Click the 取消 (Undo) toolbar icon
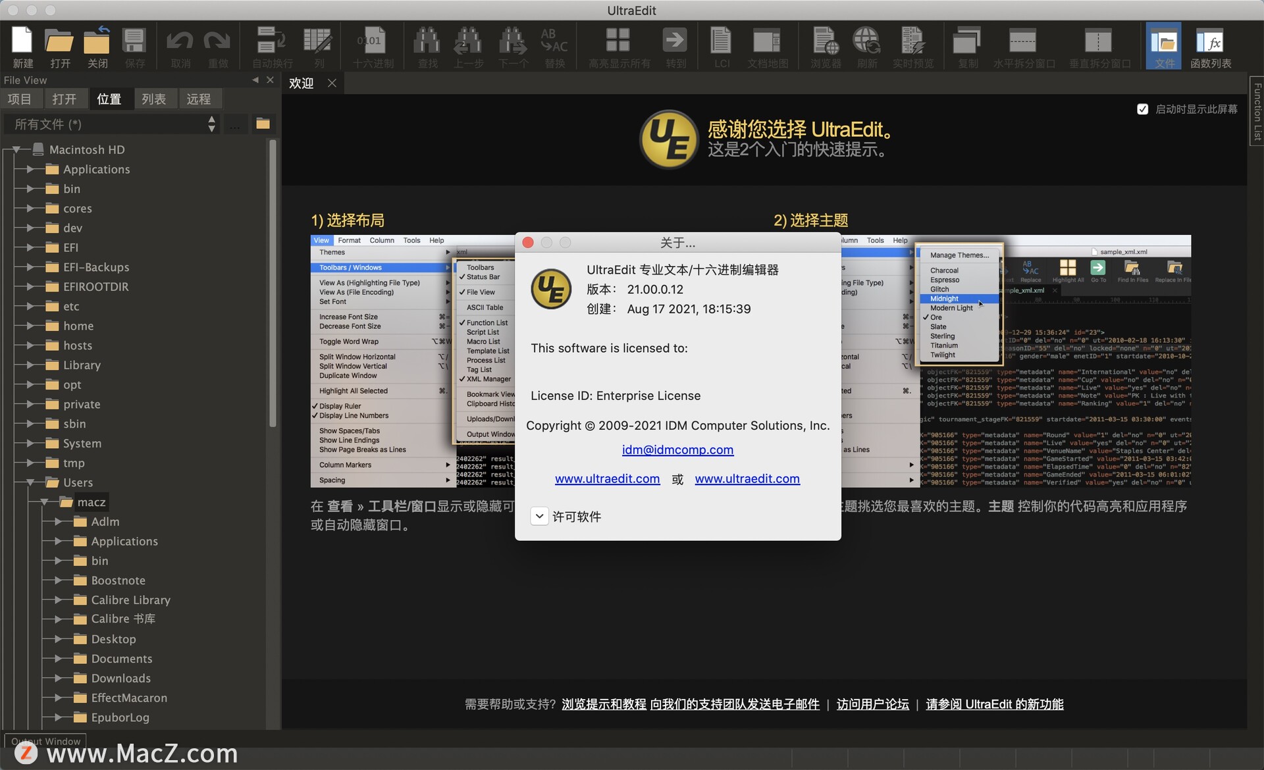 pyautogui.click(x=180, y=46)
